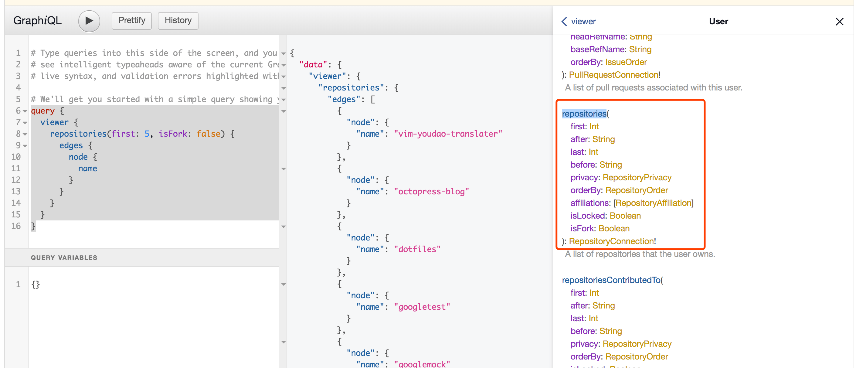Click the Prettify button
Image resolution: width=856 pixels, height=368 pixels.
tap(132, 21)
